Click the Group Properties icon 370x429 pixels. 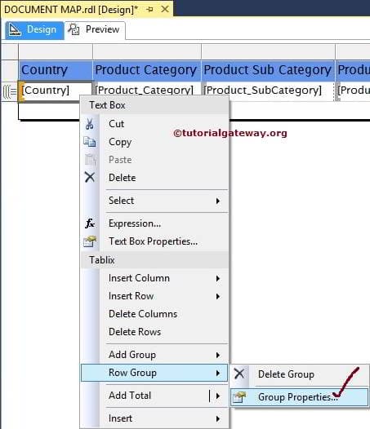(239, 397)
